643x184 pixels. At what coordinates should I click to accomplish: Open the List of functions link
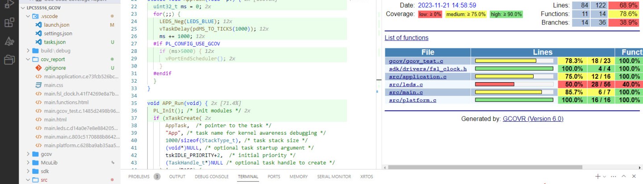[x=406, y=38]
